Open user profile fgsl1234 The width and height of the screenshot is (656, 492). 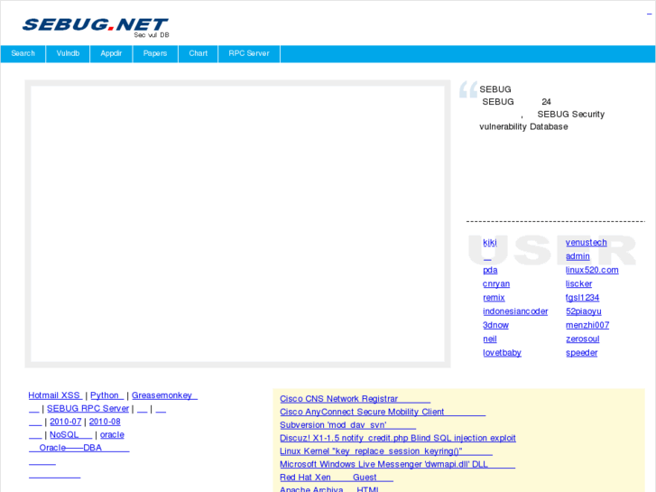tap(582, 298)
